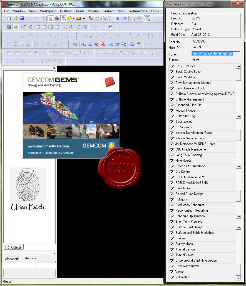
Task: Click the zoom extents magnifier with red frame
Action: 84,27
